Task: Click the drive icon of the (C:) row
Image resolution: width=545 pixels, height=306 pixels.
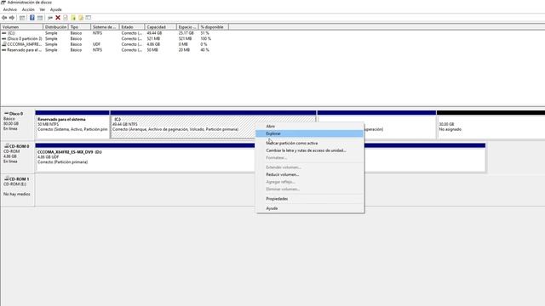Action: coord(4,33)
